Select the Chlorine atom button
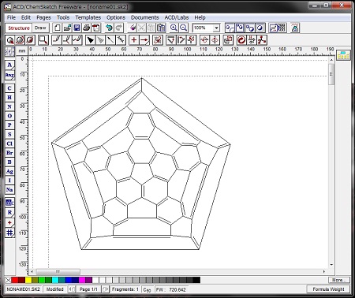This screenshot has height=298, width=355. coord(9,143)
